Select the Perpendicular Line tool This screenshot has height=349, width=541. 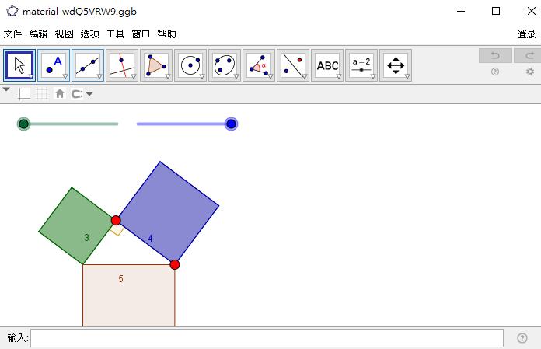click(122, 65)
